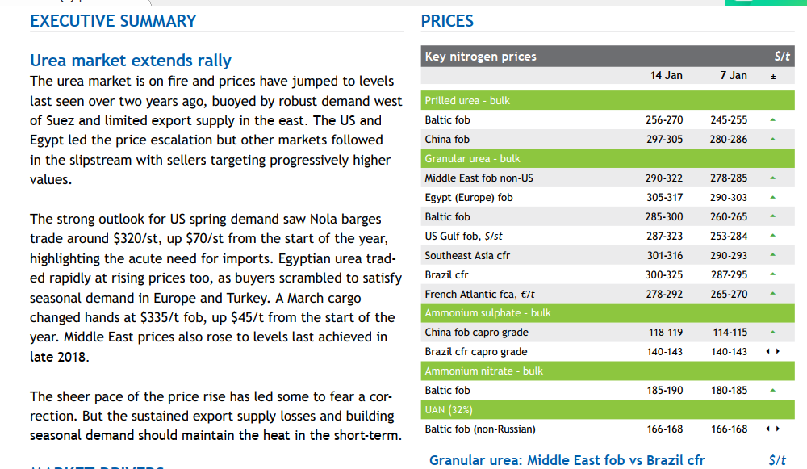807x469 pixels.
Task: Click the Prilled urea - bulk green header
Action: click(x=608, y=100)
